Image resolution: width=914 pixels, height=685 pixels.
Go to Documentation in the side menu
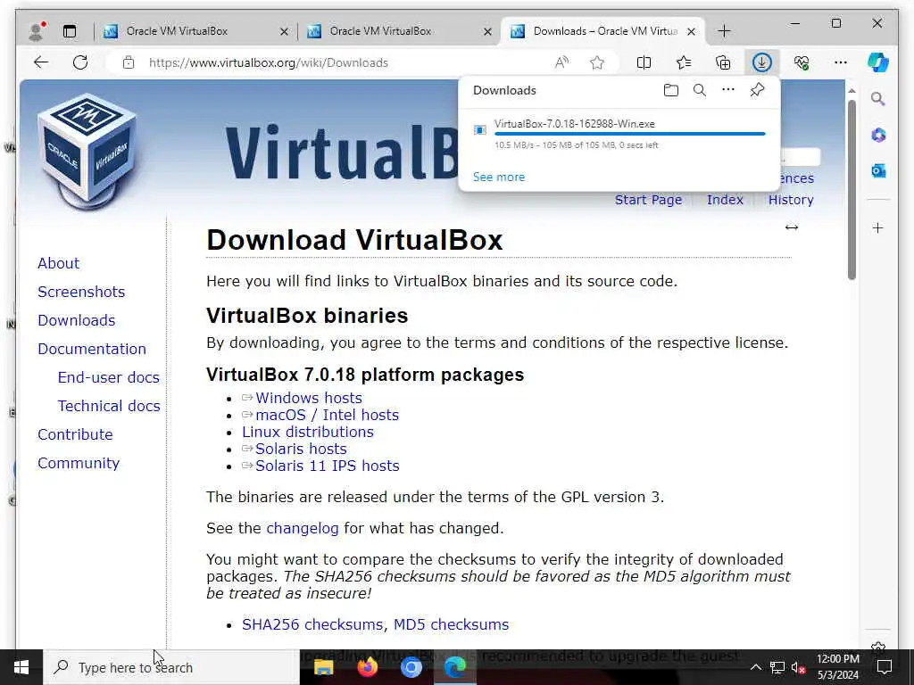92,349
